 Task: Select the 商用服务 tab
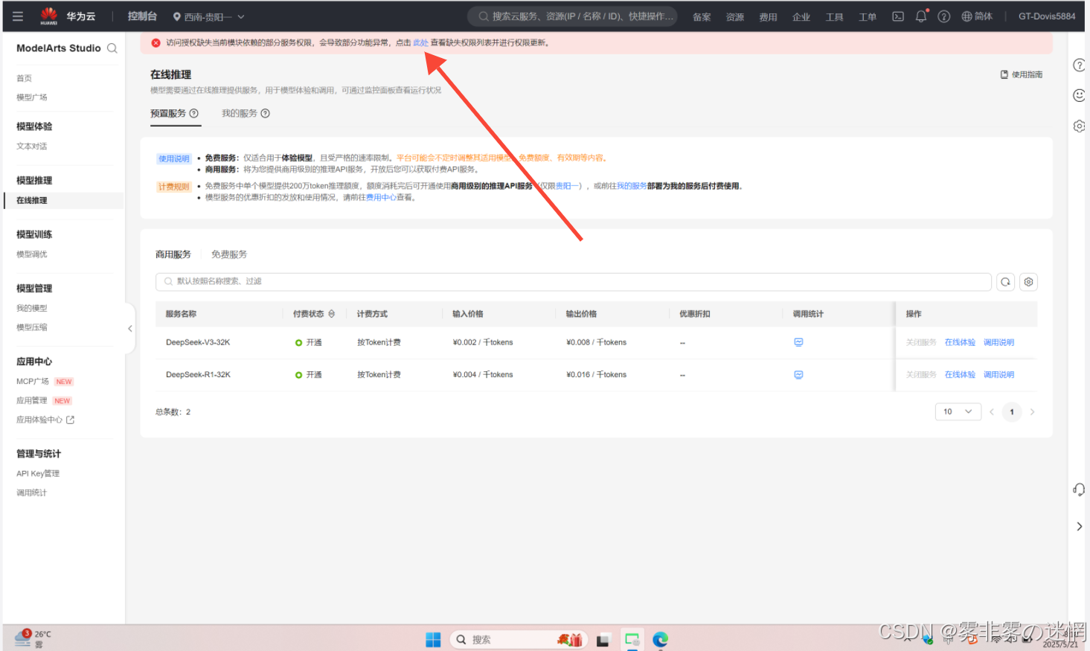click(x=173, y=254)
